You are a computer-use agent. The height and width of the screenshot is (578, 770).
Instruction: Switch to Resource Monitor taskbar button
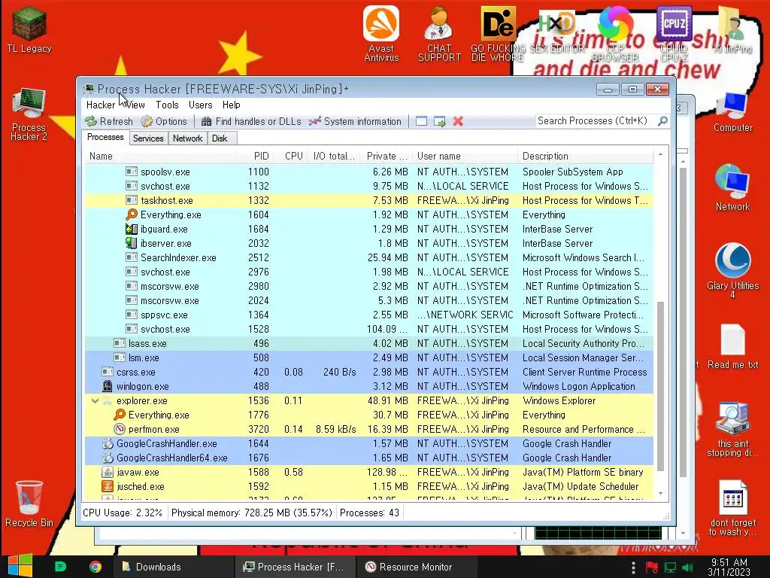pos(417,567)
